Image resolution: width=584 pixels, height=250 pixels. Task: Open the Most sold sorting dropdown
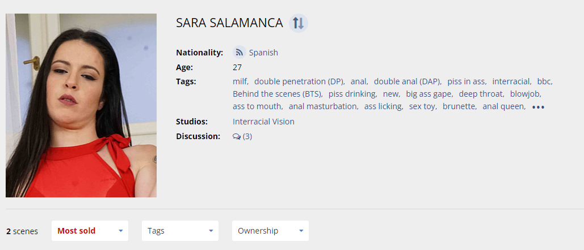pos(90,231)
